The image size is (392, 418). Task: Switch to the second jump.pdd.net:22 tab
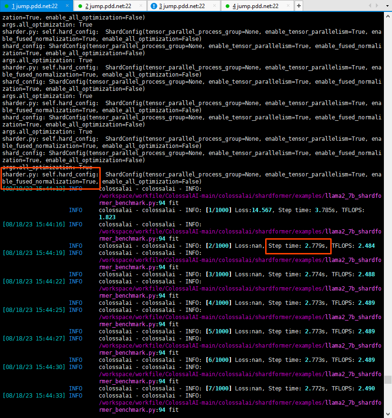point(108,6)
